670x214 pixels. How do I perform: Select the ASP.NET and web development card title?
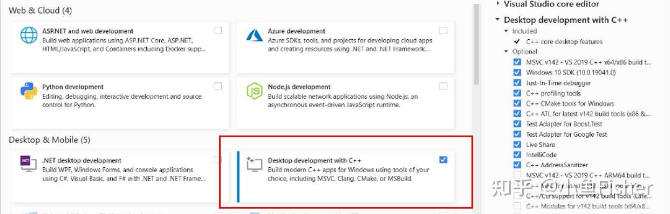87,31
